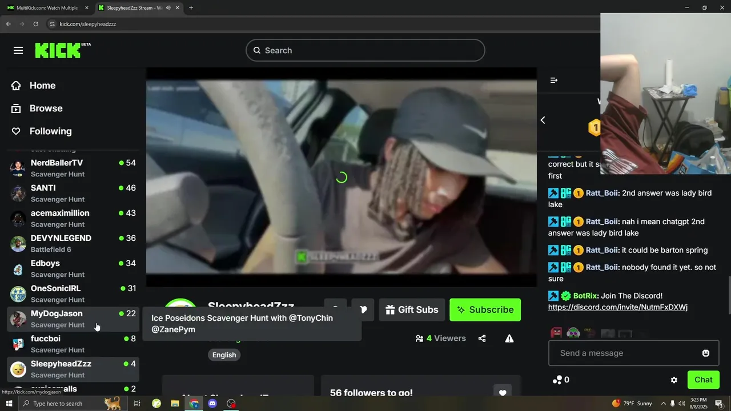Open a new browser tab
Image resolution: width=731 pixels, height=411 pixels.
pyautogui.click(x=191, y=8)
